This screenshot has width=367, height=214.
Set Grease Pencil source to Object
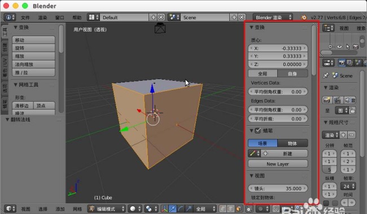click(x=292, y=143)
